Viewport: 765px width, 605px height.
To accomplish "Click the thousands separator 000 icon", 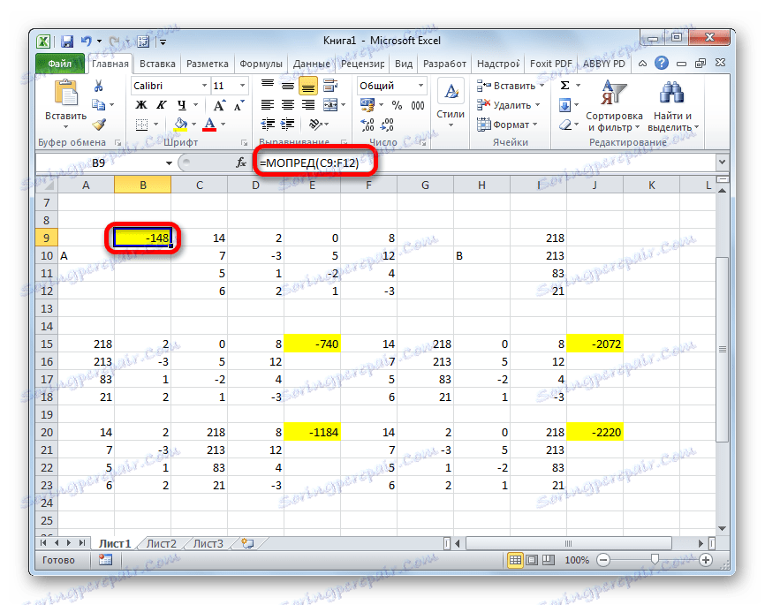I will tap(418, 105).
